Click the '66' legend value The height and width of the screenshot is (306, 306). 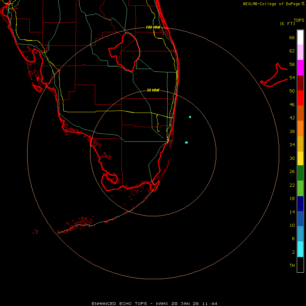pos(292,37)
